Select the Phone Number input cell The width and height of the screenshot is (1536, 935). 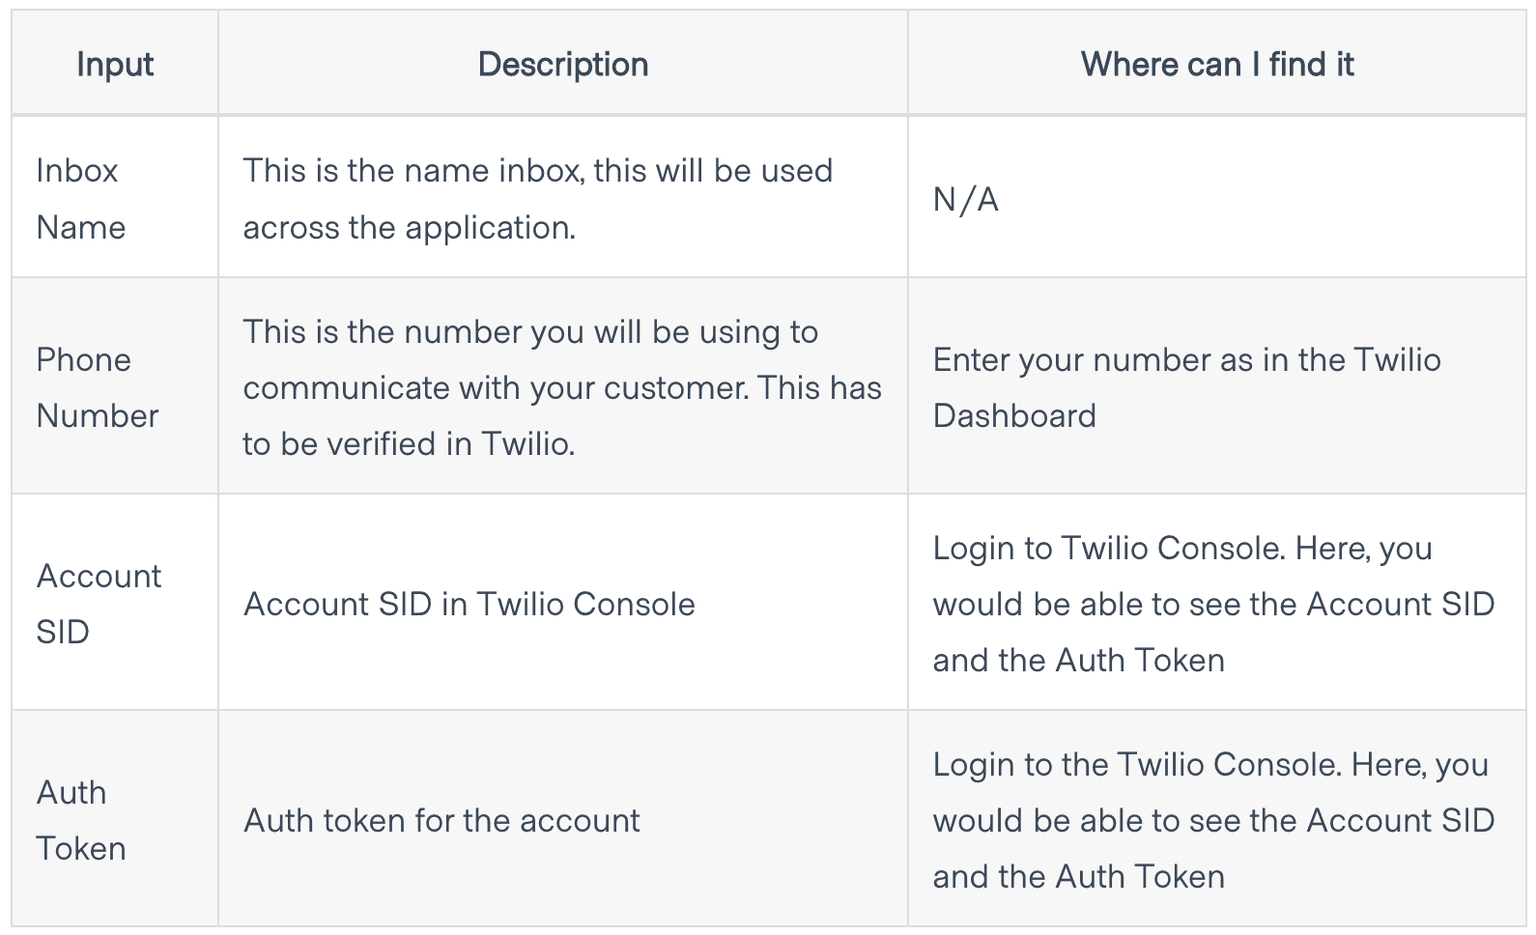click(115, 386)
